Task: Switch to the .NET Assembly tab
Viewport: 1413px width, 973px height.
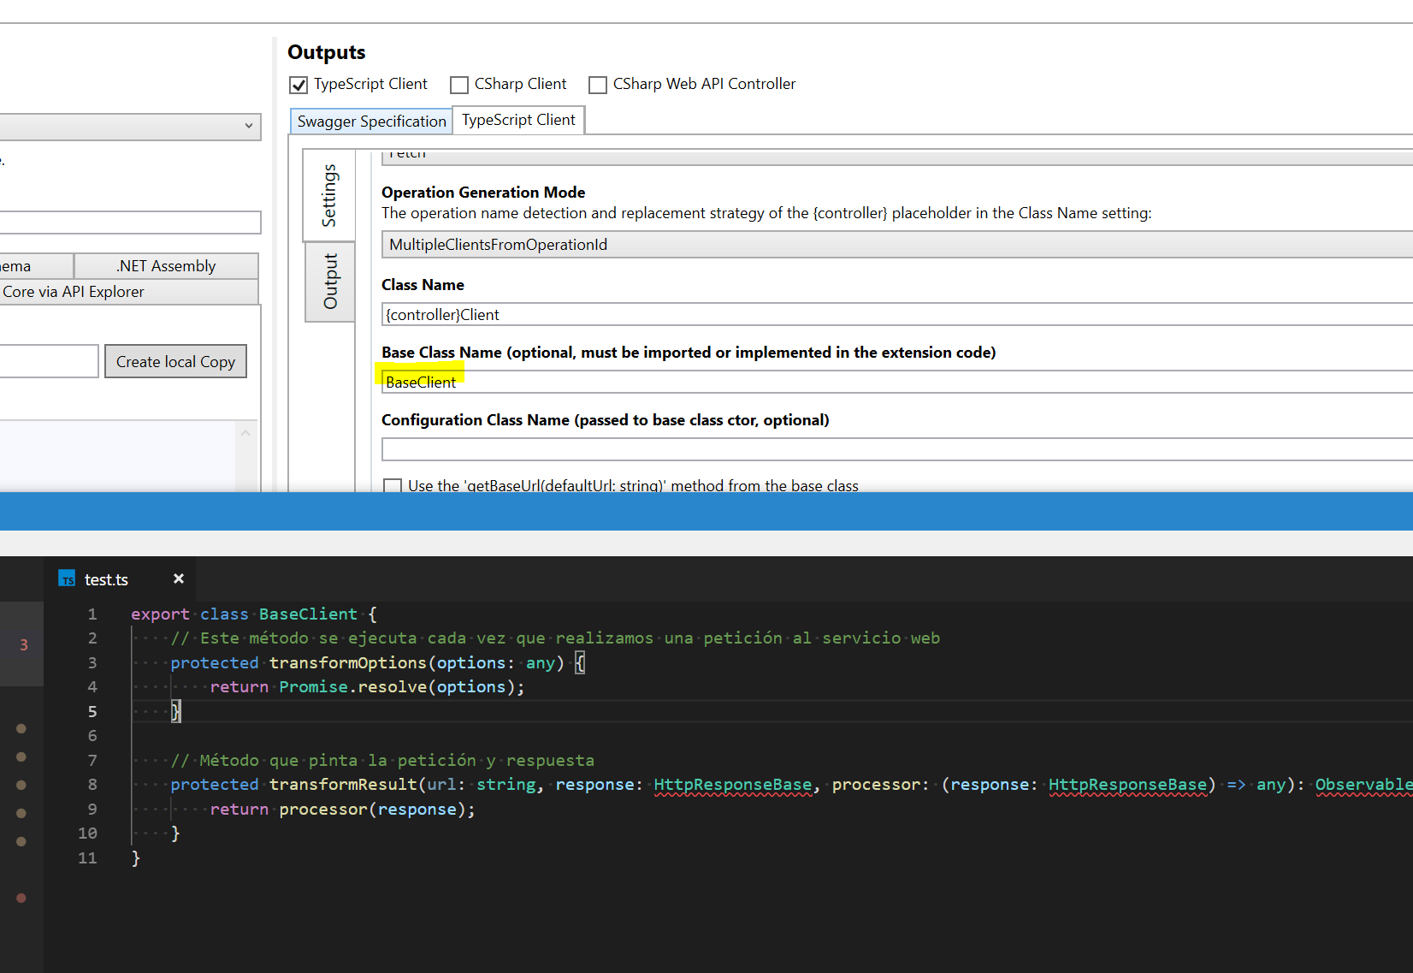Action: [x=166, y=265]
